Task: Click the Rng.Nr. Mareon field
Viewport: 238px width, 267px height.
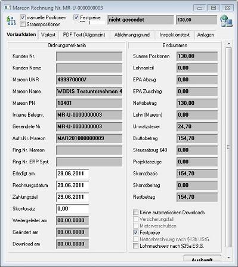Action: (x=89, y=150)
